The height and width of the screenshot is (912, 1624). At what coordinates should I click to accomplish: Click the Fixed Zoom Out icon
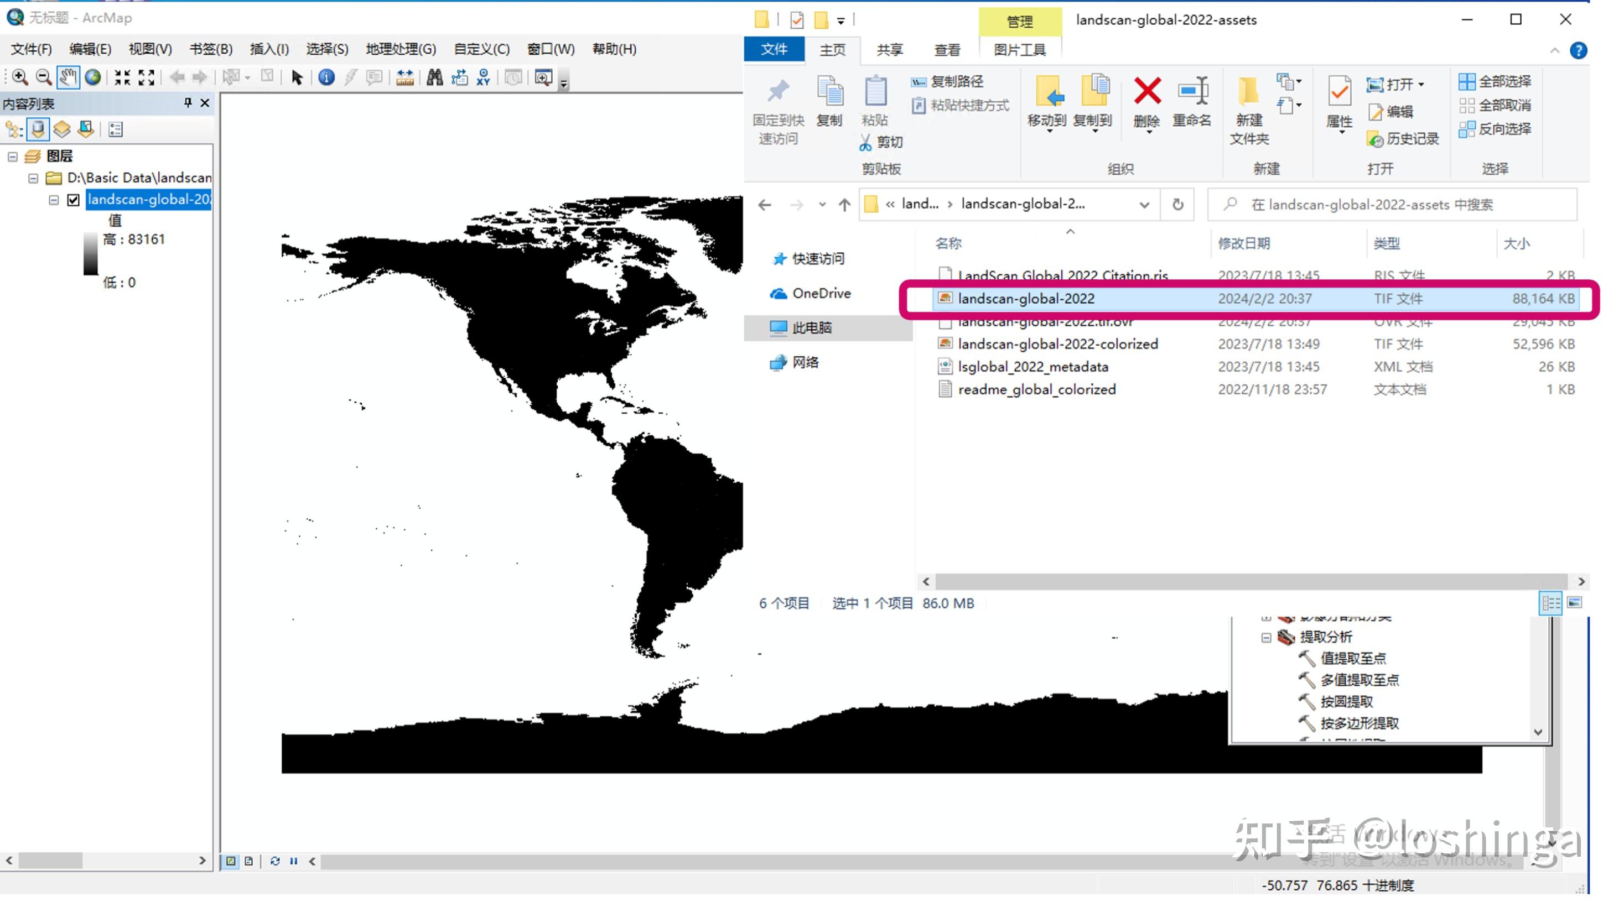(146, 77)
